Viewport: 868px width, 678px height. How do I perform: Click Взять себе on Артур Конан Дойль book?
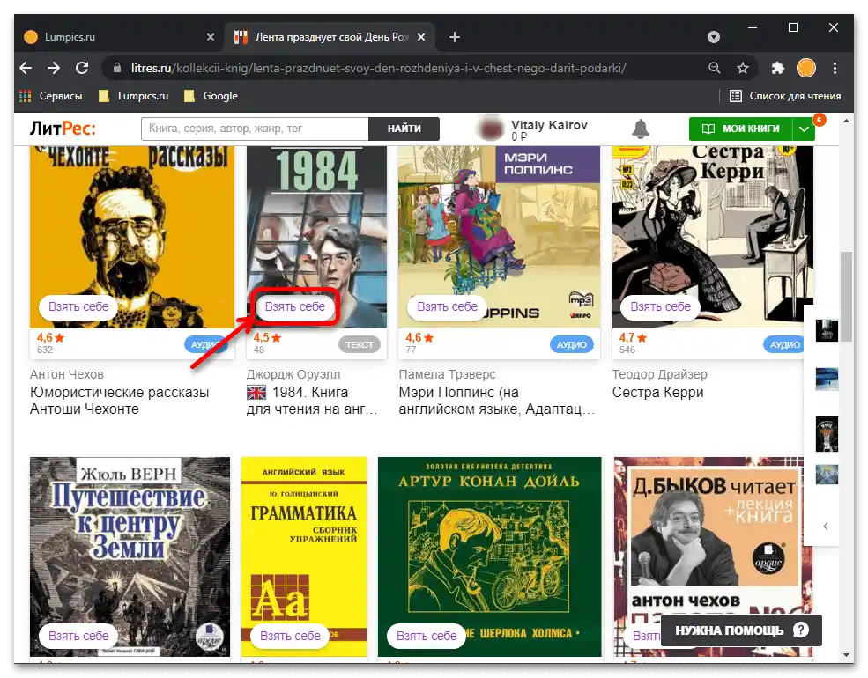pos(427,636)
